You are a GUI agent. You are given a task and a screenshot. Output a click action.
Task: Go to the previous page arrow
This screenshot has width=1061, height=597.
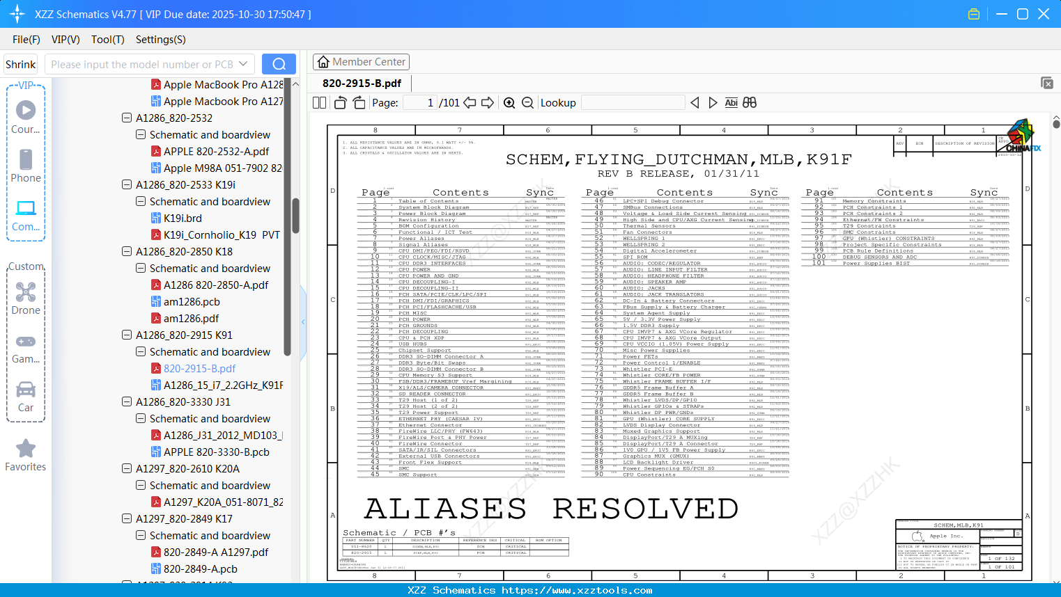470,102
